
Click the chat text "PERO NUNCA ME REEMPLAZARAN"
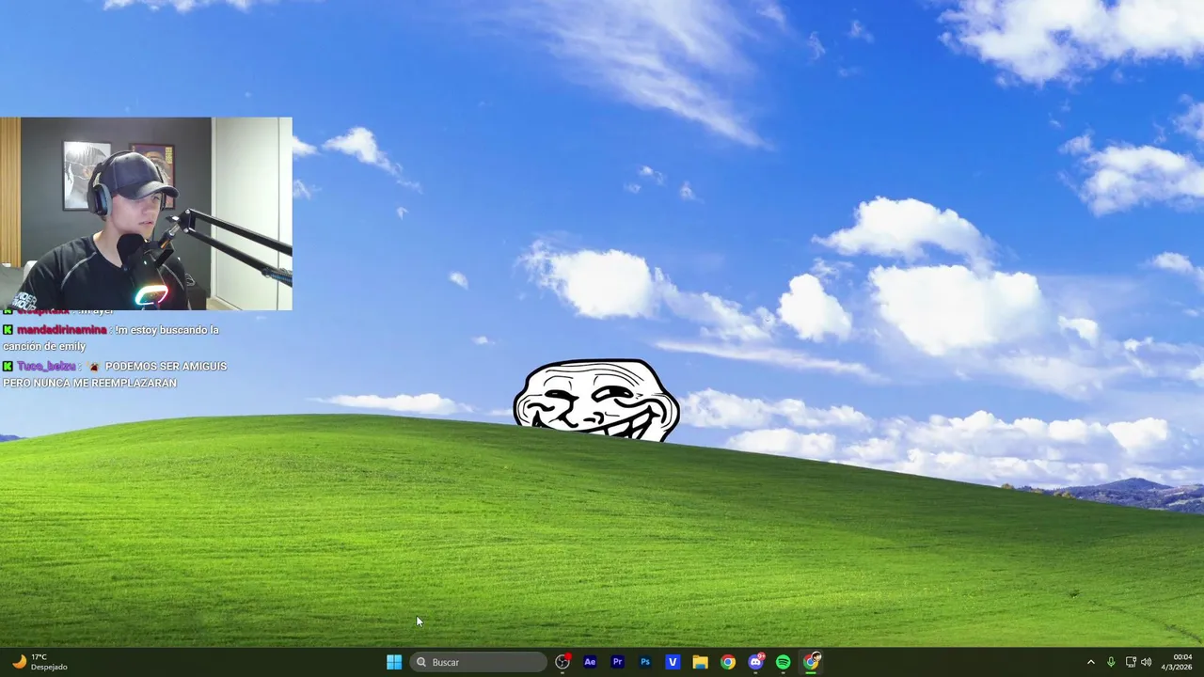pos(89,384)
